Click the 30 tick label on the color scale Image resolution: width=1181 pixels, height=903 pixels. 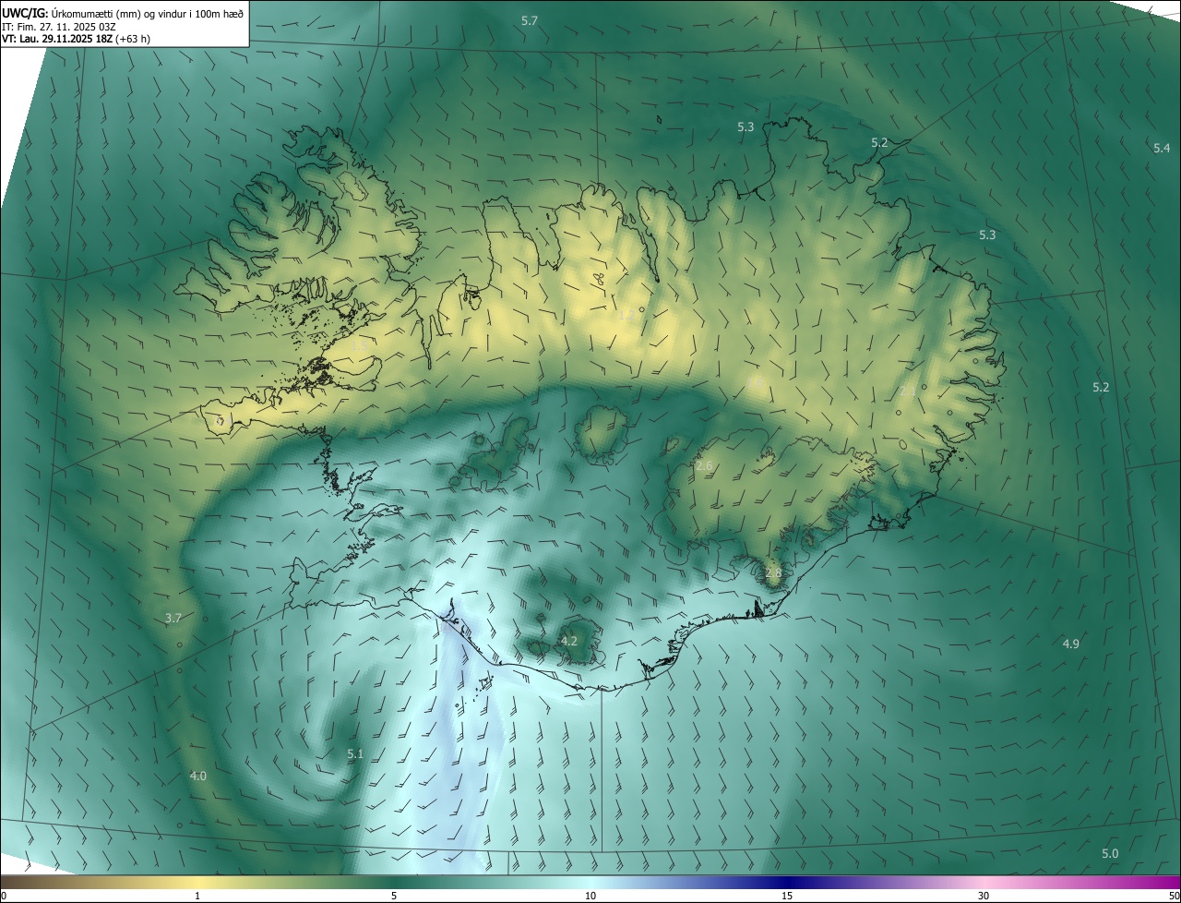tap(984, 897)
